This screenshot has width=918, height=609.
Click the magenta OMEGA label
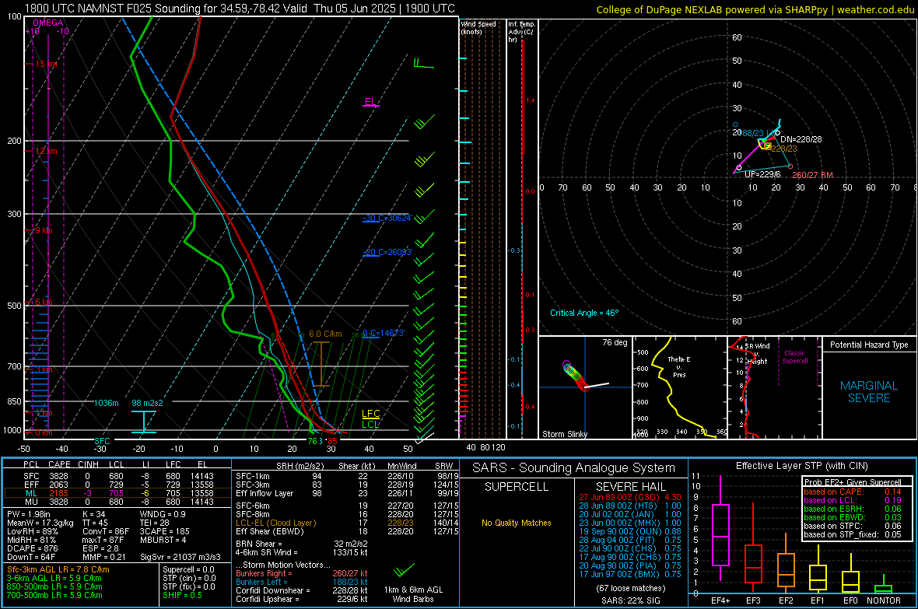click(48, 23)
